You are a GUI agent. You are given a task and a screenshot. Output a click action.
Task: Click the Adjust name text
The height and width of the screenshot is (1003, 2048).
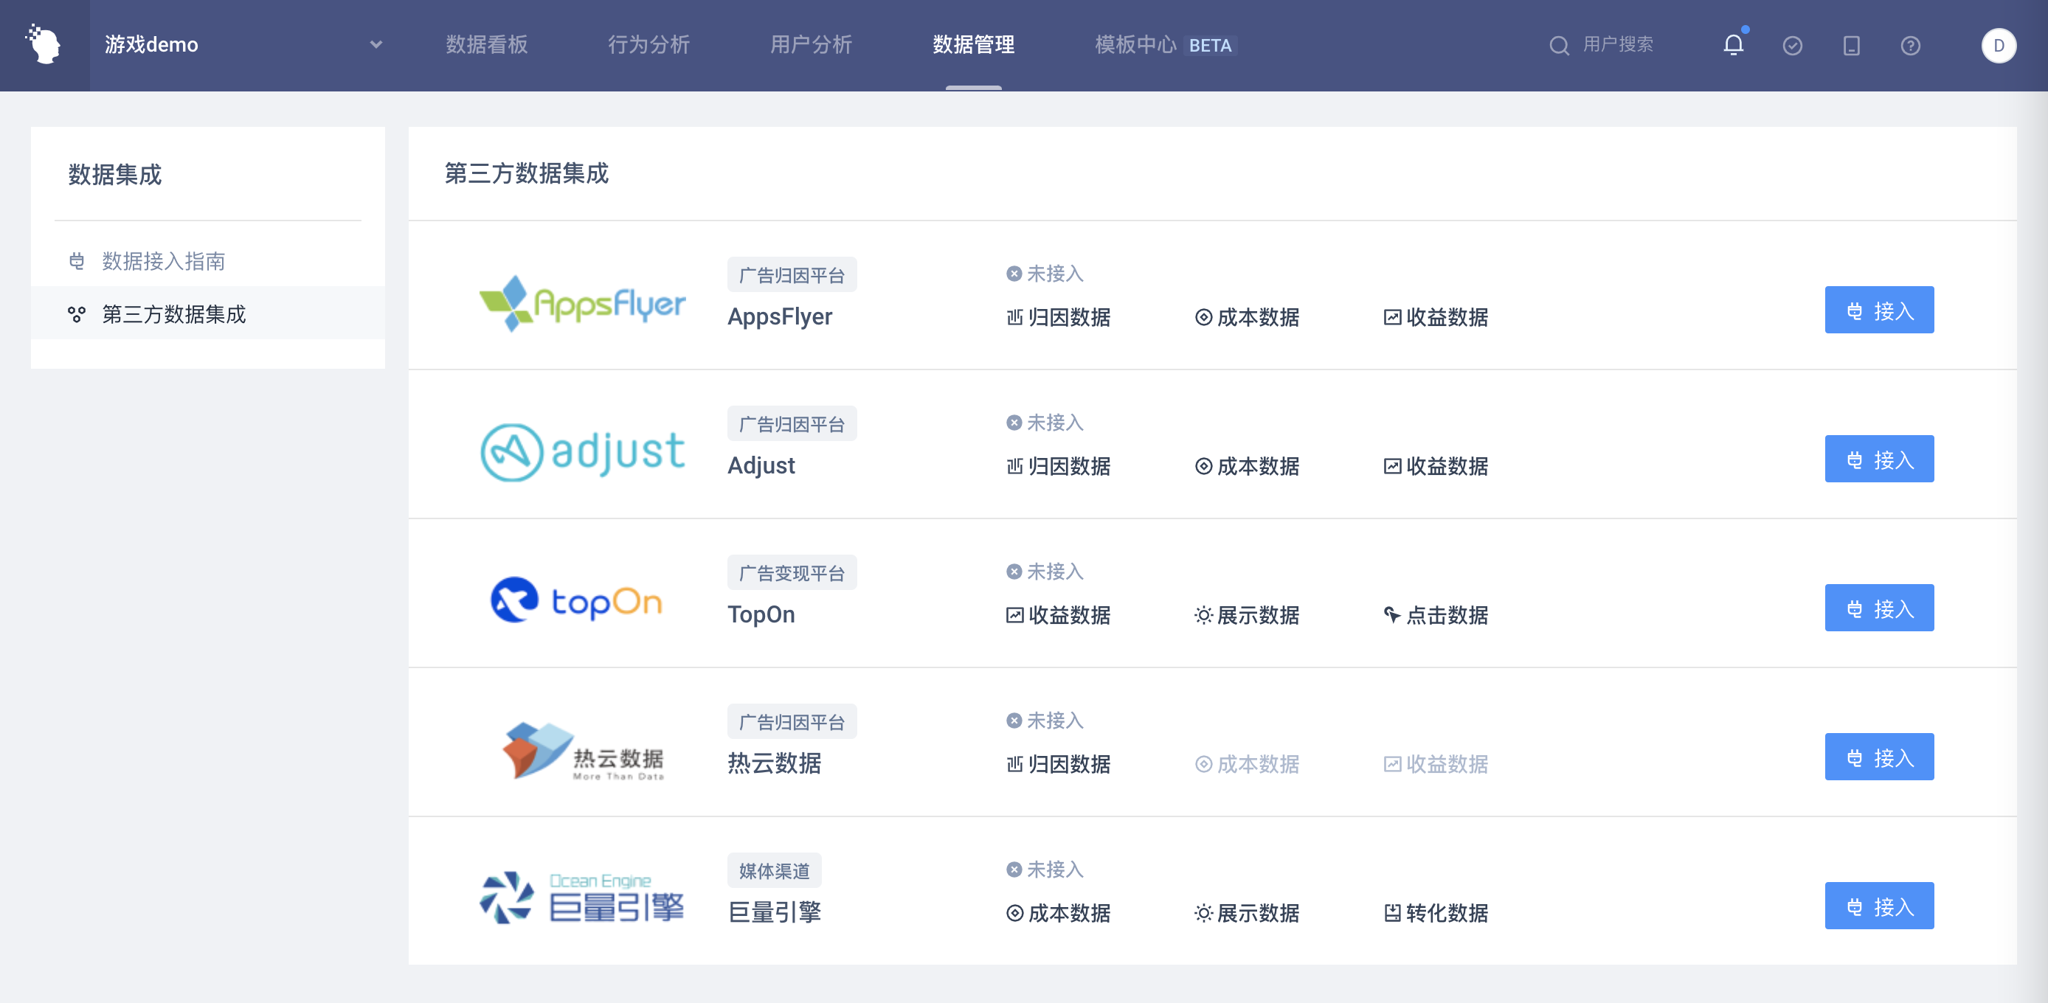[761, 466]
